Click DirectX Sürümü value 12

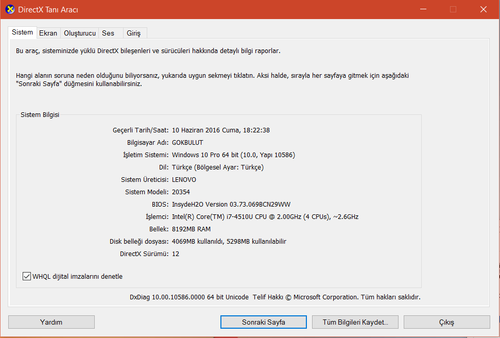[x=176, y=254]
